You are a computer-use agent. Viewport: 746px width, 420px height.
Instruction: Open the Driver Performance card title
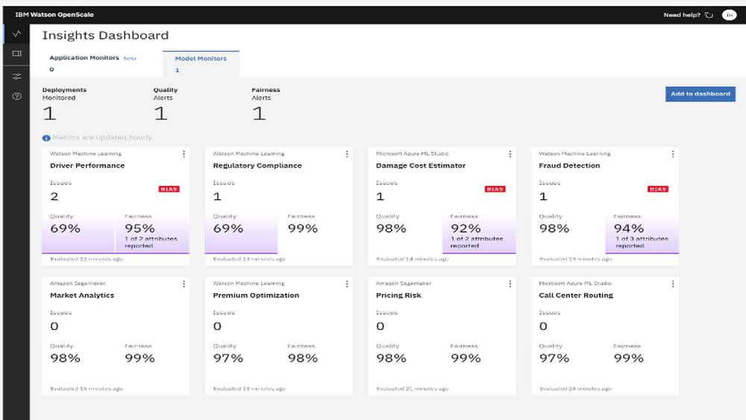(x=87, y=166)
